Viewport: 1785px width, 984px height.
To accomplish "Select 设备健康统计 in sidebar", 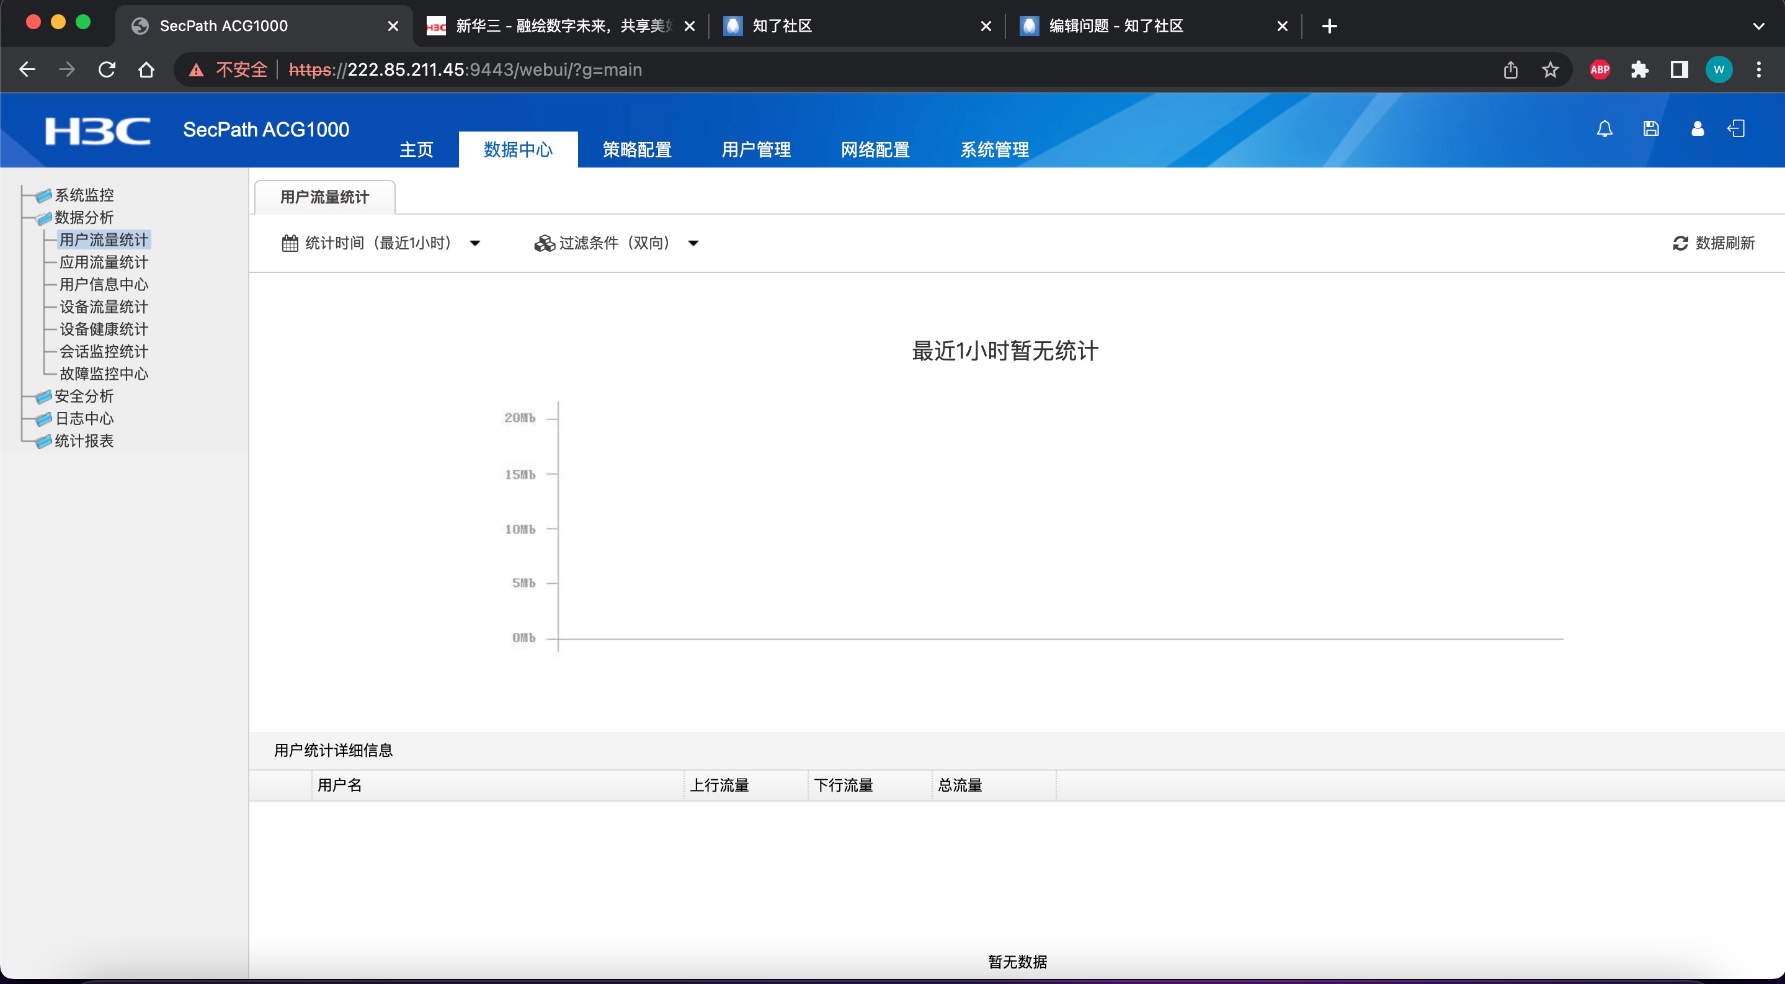I will pos(103,329).
